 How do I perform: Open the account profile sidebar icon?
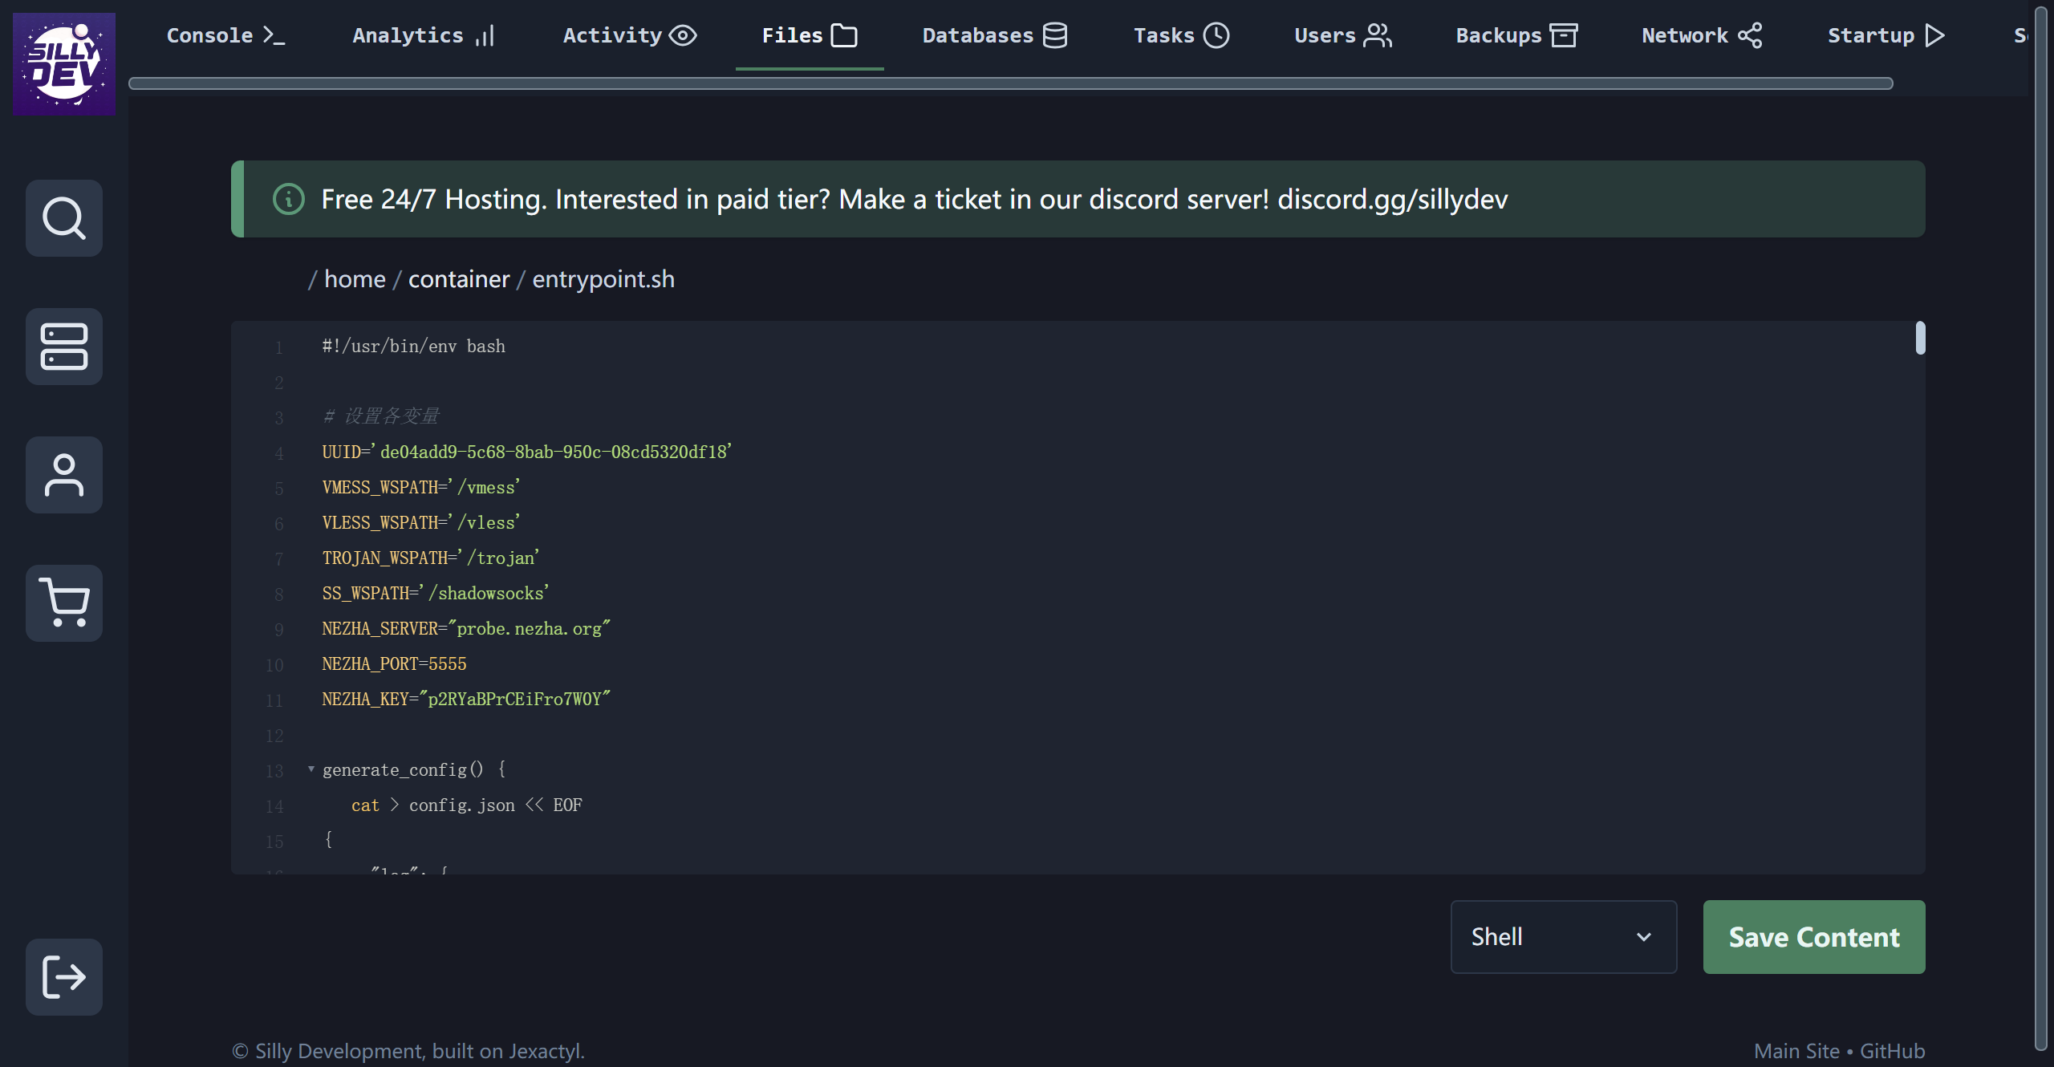tap(64, 475)
